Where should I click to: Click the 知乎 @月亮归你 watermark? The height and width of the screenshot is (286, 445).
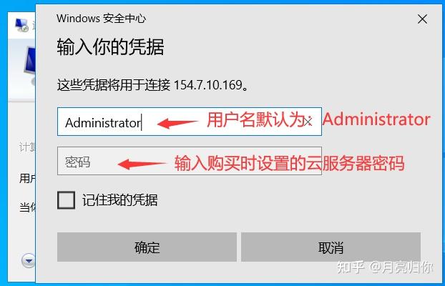click(x=385, y=267)
